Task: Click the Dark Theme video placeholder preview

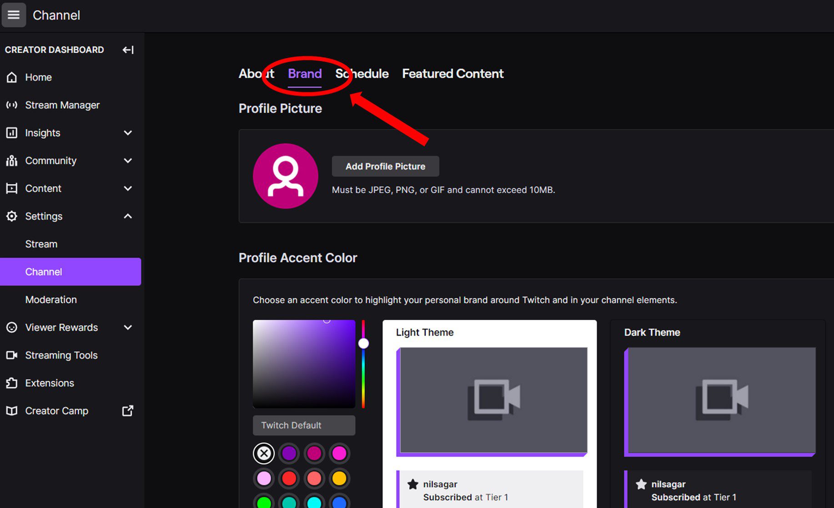Action: [x=720, y=402]
